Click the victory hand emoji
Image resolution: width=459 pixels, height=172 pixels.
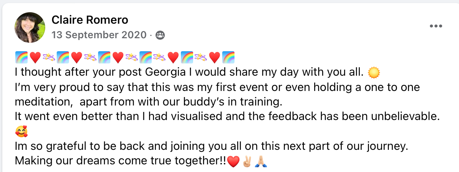248,161
